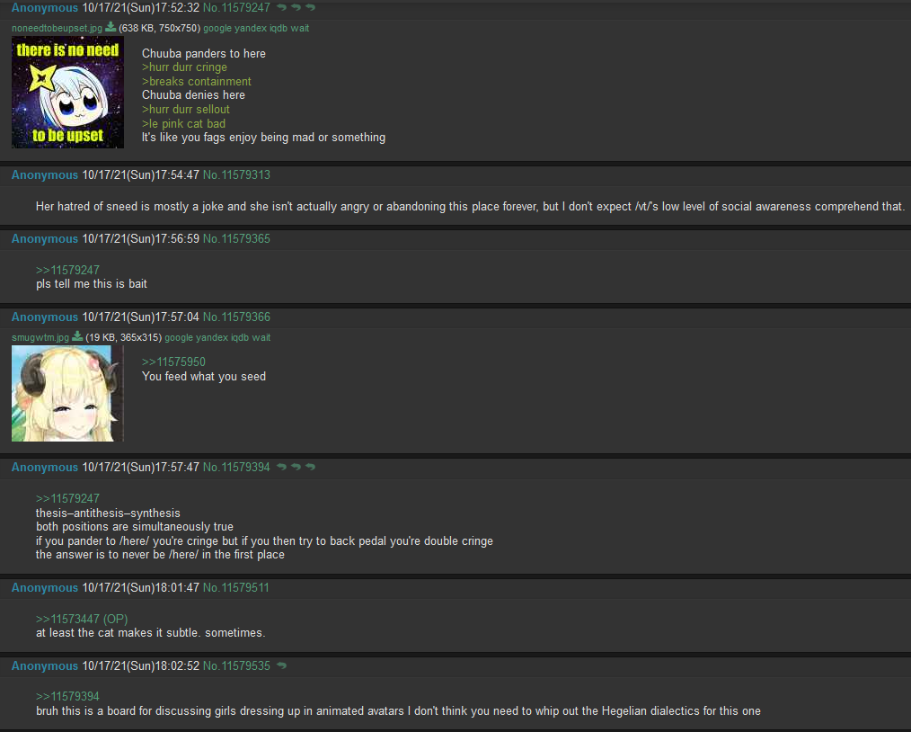Click iqdb link for noneedtobeupset.jpg
The image size is (911, 732).
click(279, 28)
